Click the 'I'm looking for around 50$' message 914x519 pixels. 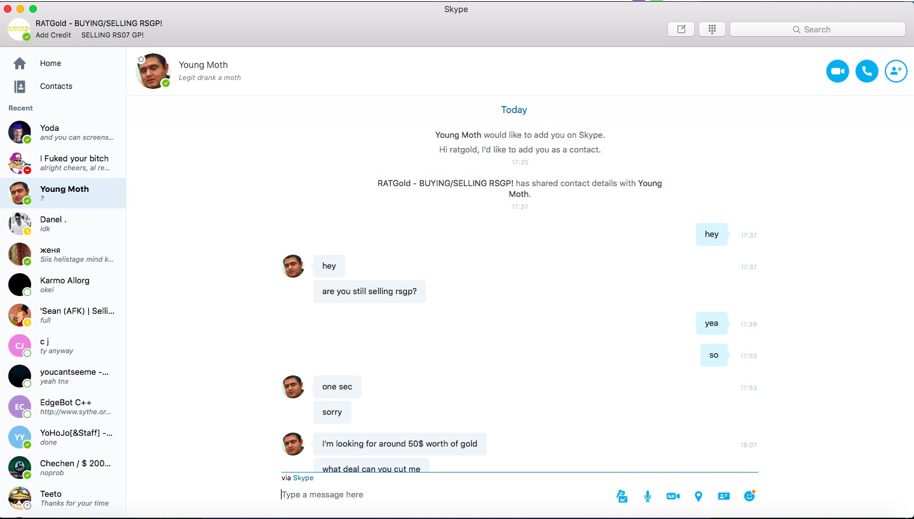pos(400,444)
